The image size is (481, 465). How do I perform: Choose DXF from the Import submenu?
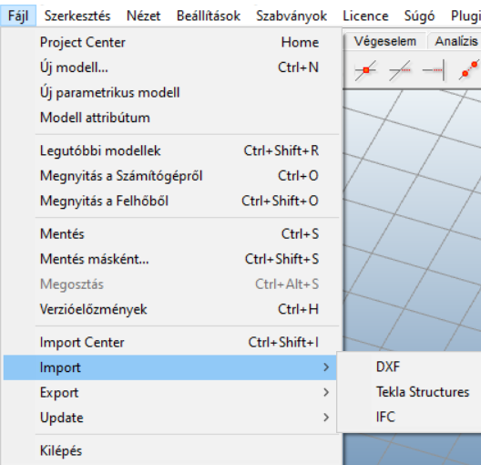388,367
